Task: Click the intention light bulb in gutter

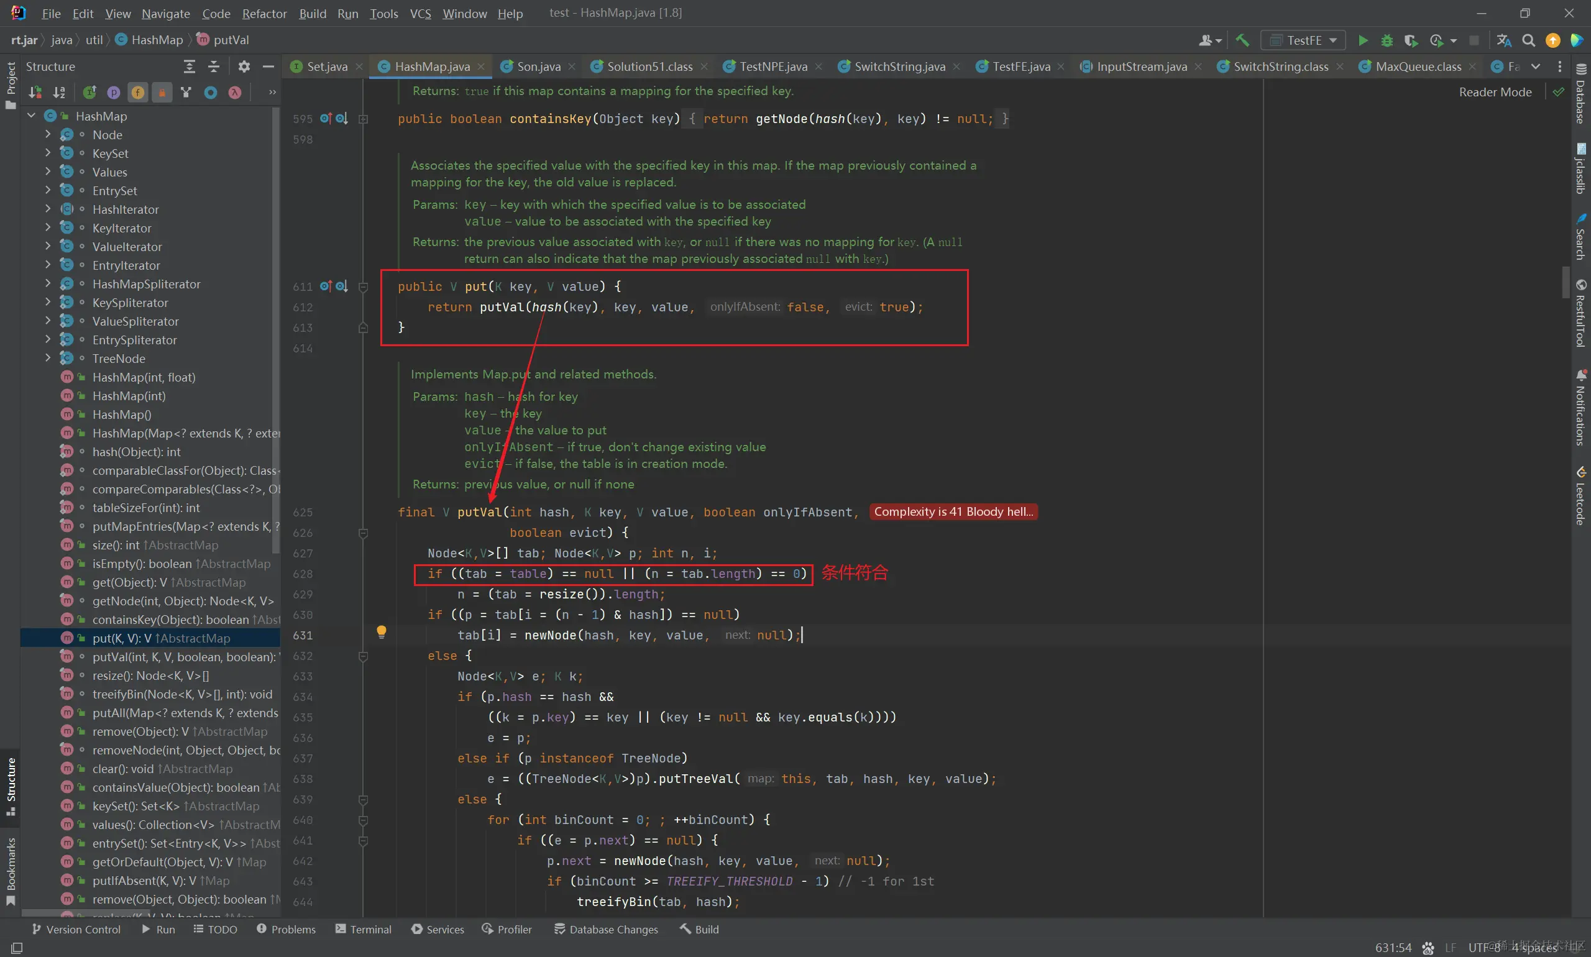Action: [381, 631]
